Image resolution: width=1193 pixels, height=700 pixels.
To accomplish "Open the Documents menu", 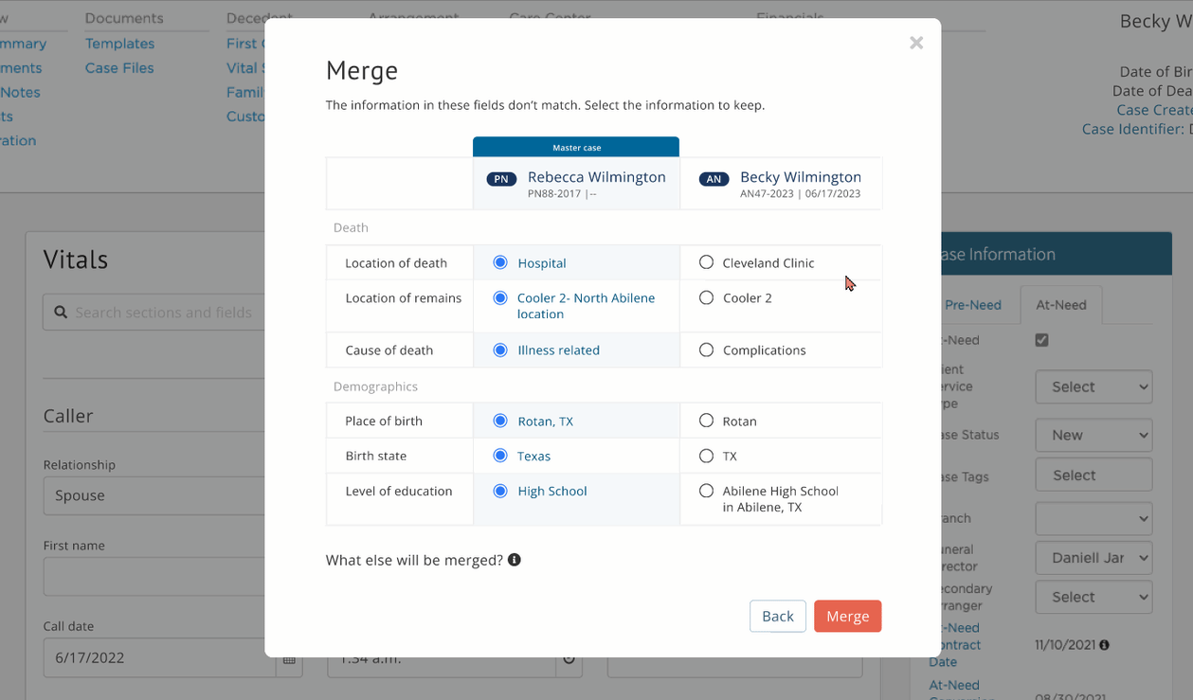I will 123,17.
